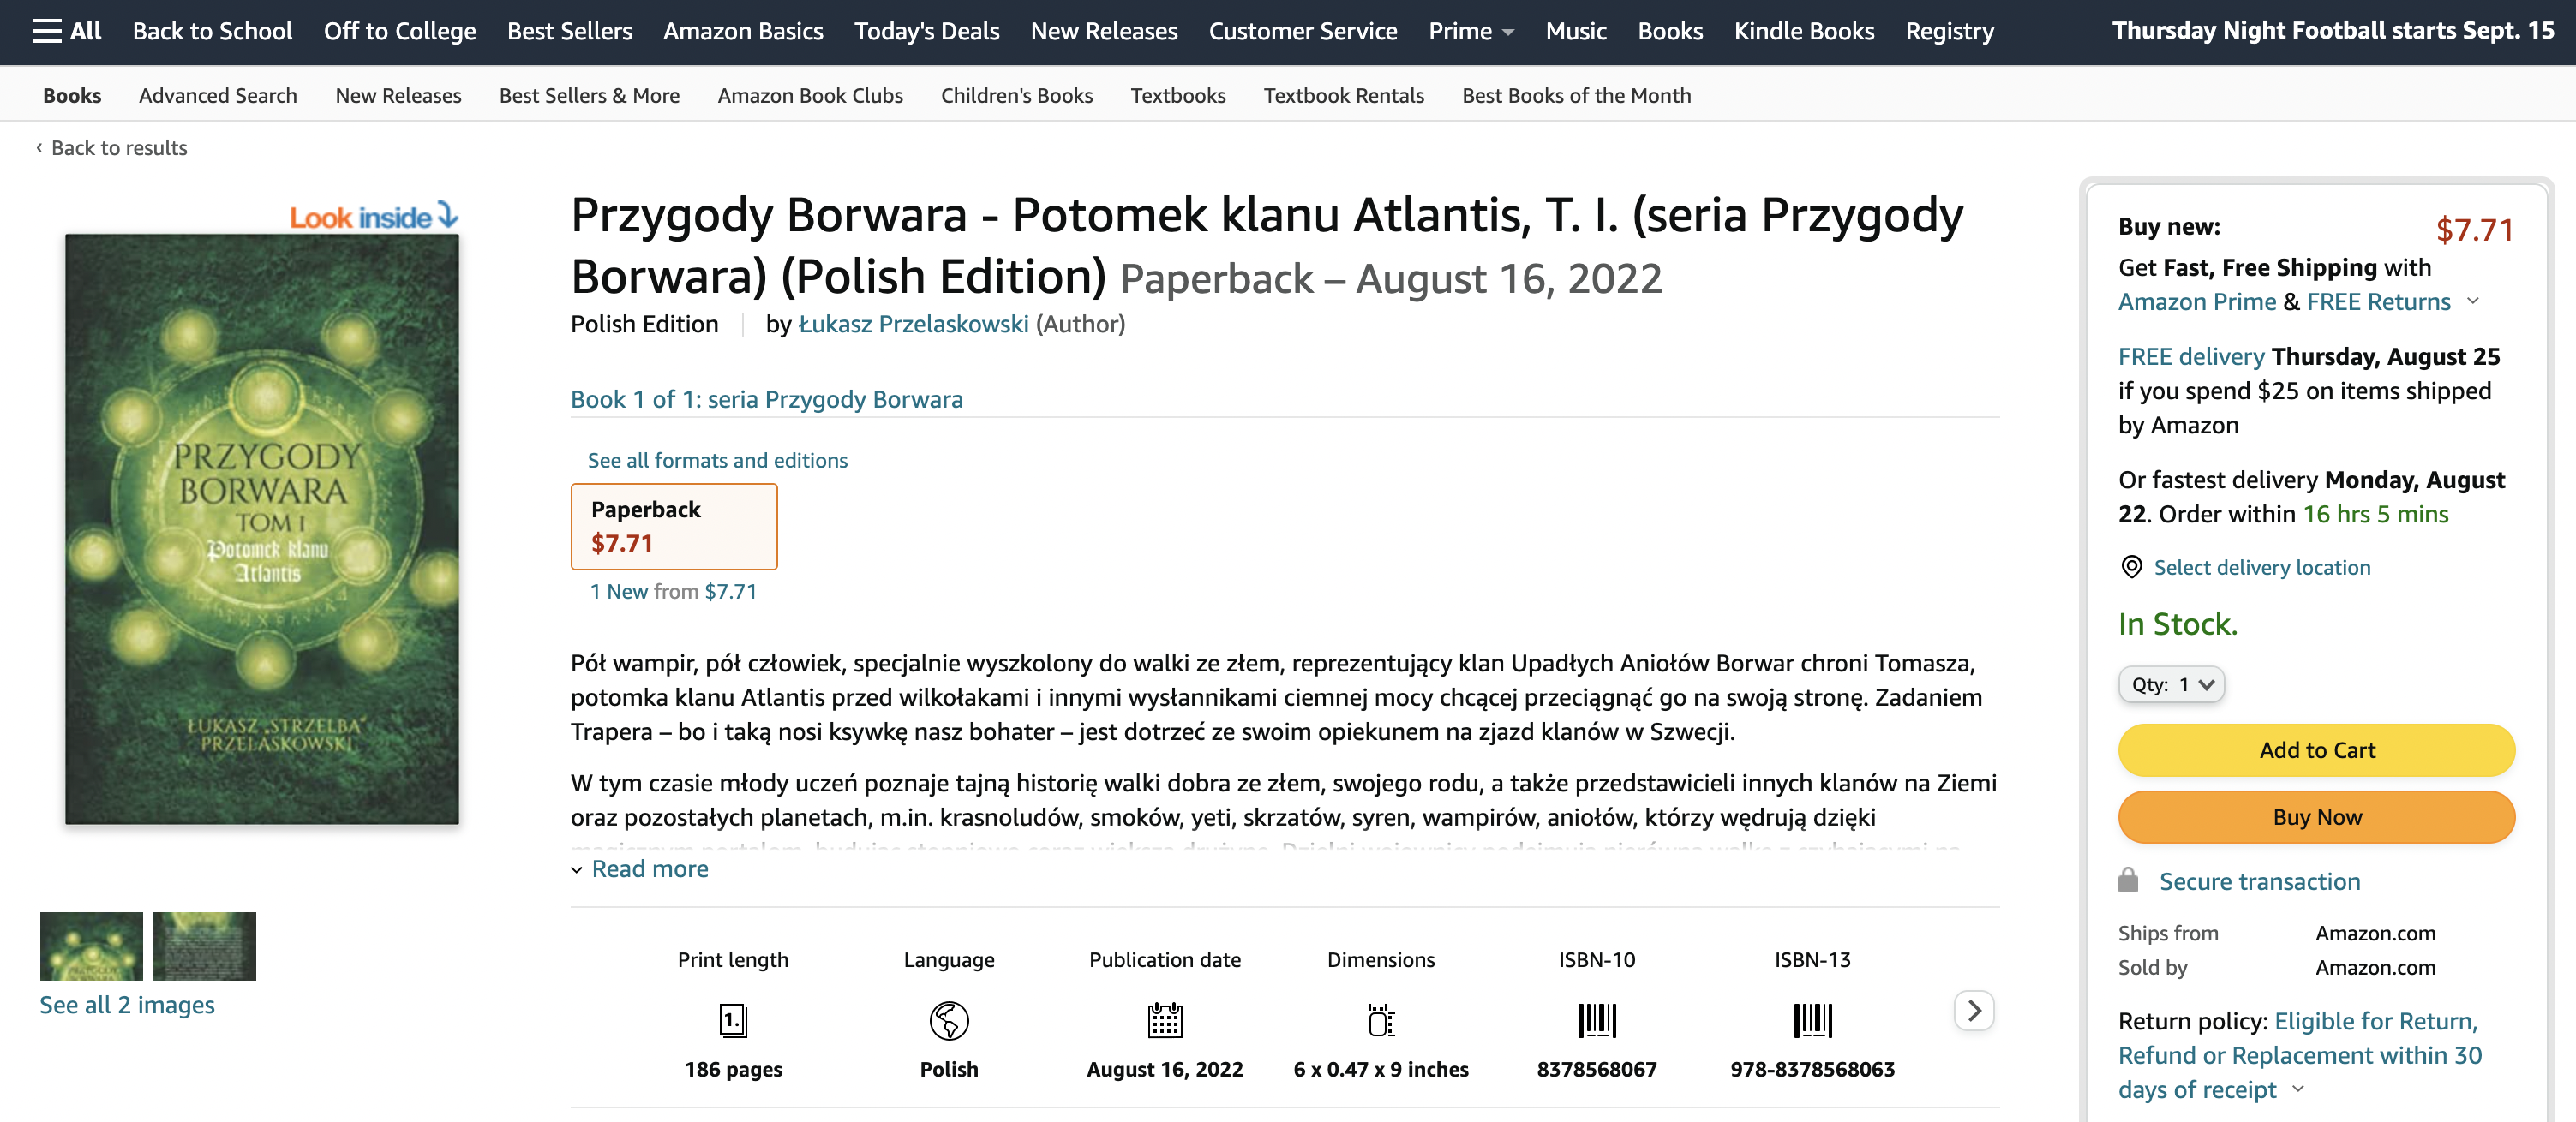Expand the FREE Returns details chevron

coord(2473,301)
